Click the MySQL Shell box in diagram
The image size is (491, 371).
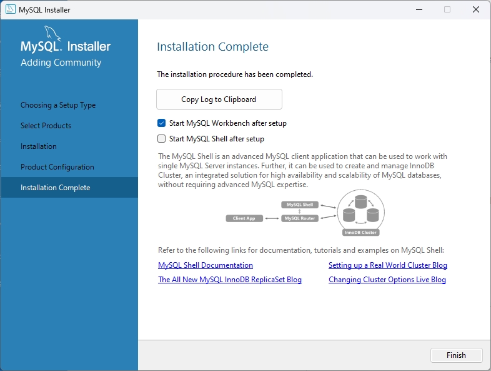[300, 205]
